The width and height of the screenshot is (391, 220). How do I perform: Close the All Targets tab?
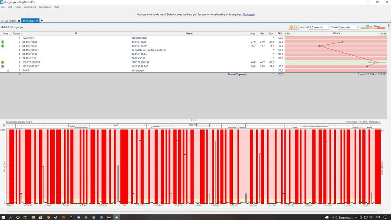(18, 21)
